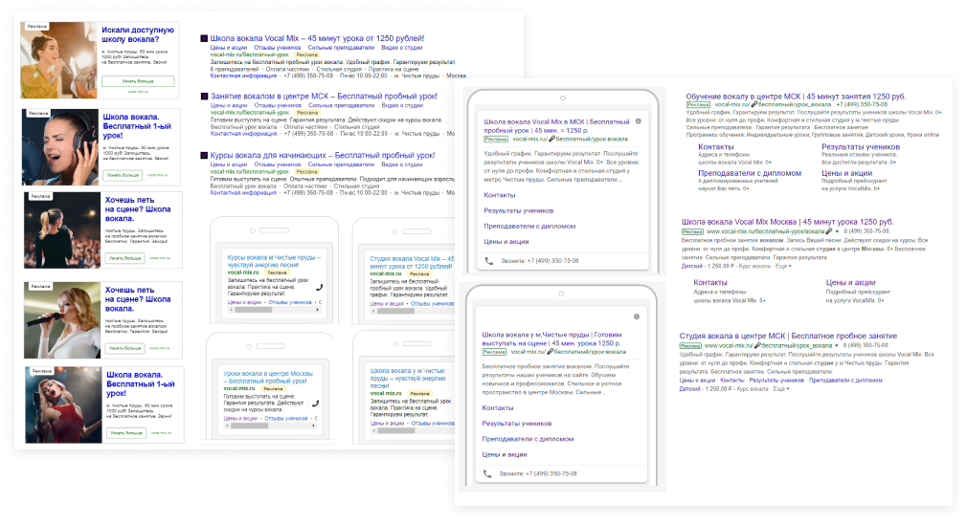The image size is (967, 523).
Task: Click the horizontal scrollbar in 'Уроки вокала в центре Москвы' mobile card
Action: point(271,425)
